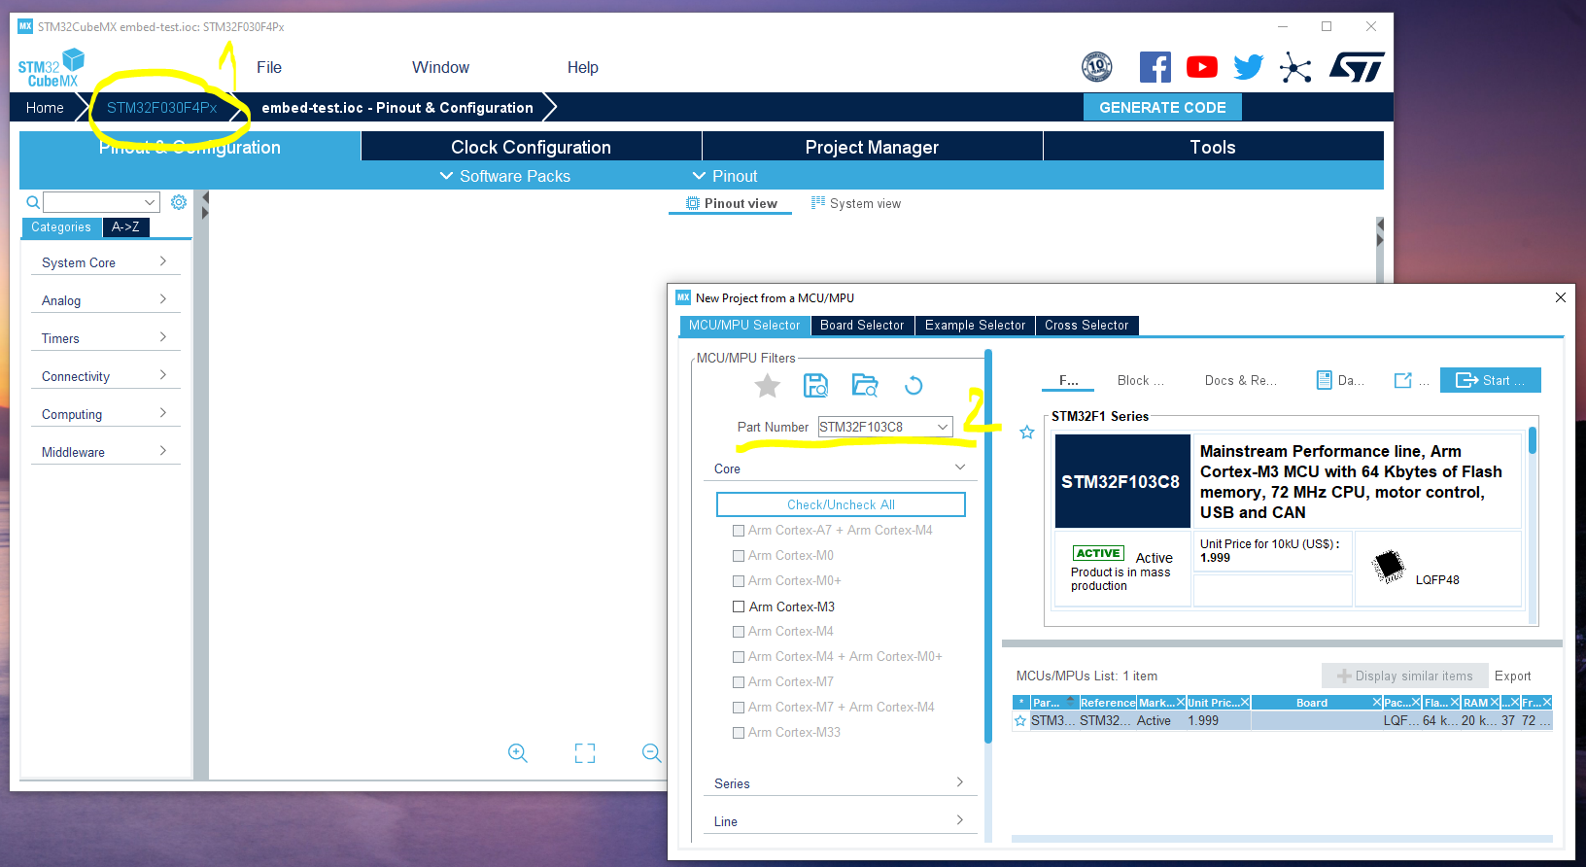Viewport: 1586px width, 867px height.
Task: Save the current MCU filter search
Action: [816, 386]
